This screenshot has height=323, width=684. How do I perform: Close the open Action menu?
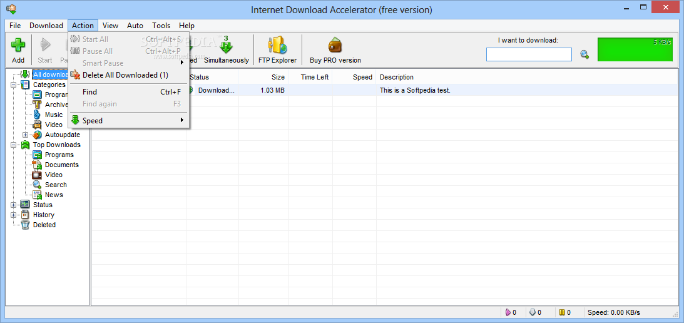[x=83, y=25]
